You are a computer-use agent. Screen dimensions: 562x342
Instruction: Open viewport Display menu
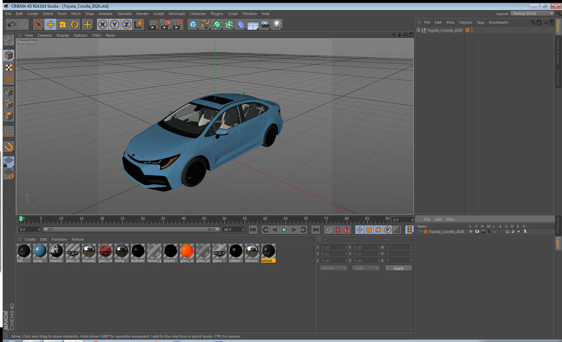click(x=63, y=35)
